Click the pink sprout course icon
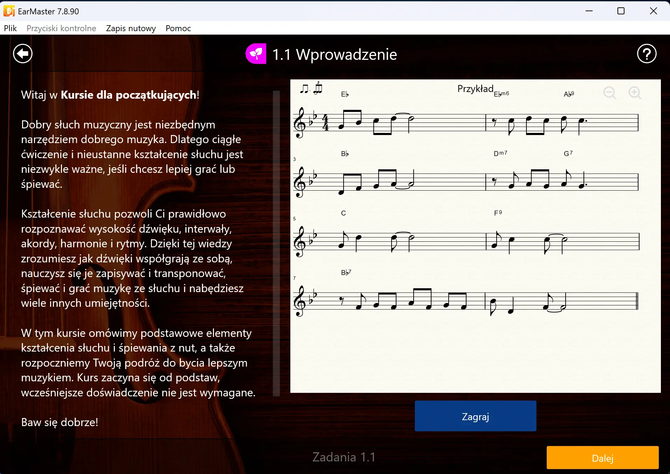Image resolution: width=670 pixels, height=474 pixels. point(256,54)
